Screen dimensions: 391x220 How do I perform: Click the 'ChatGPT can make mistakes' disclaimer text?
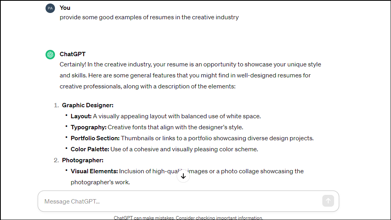pos(188,218)
